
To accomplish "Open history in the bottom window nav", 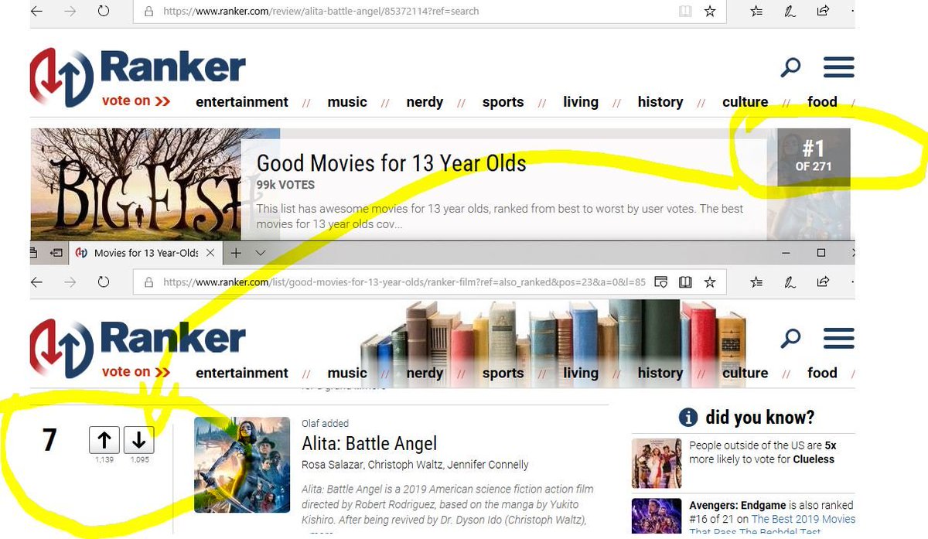I will pos(660,373).
